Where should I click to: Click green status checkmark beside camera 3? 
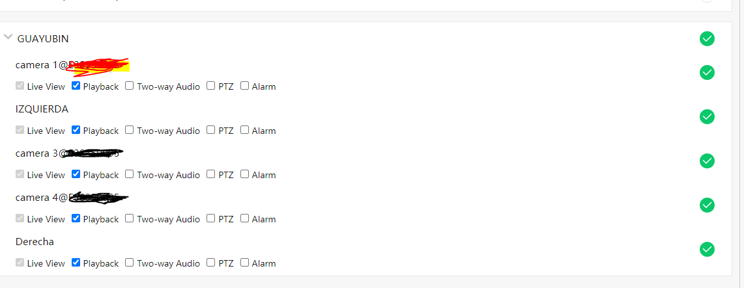[707, 161]
